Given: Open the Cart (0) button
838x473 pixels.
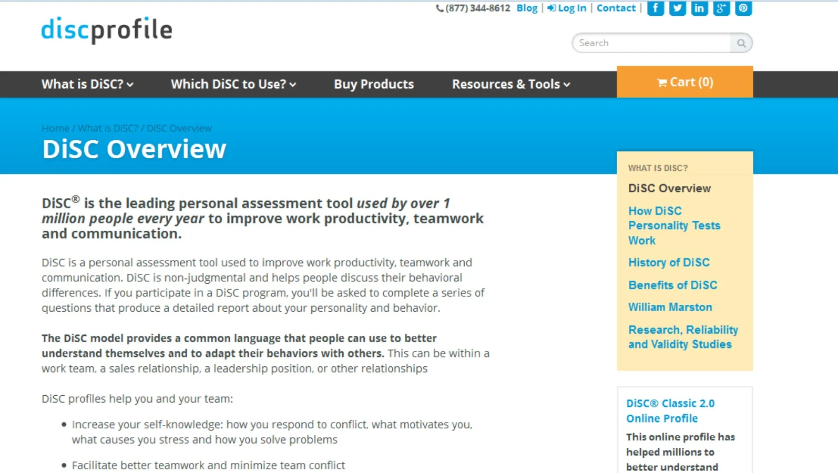Looking at the screenshot, I should [x=685, y=82].
